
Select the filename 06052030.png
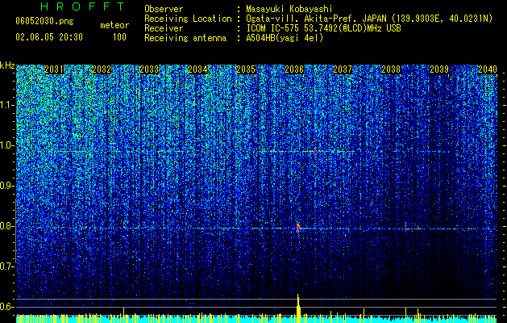point(44,21)
